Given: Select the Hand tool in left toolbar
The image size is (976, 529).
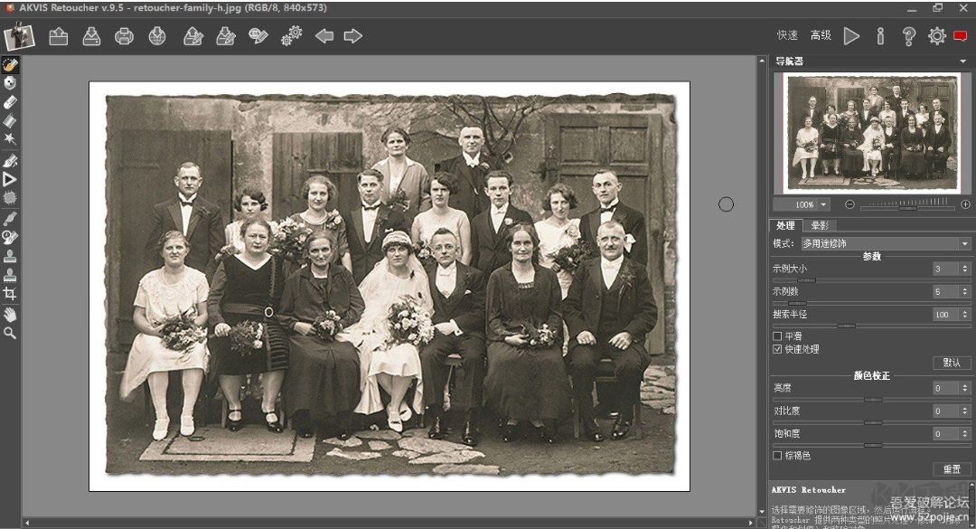Looking at the screenshot, I should tap(10, 314).
